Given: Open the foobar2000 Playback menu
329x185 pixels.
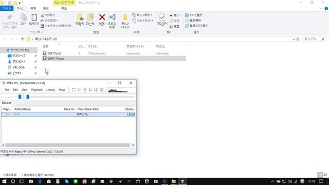Looking at the screenshot, I should point(37,90).
